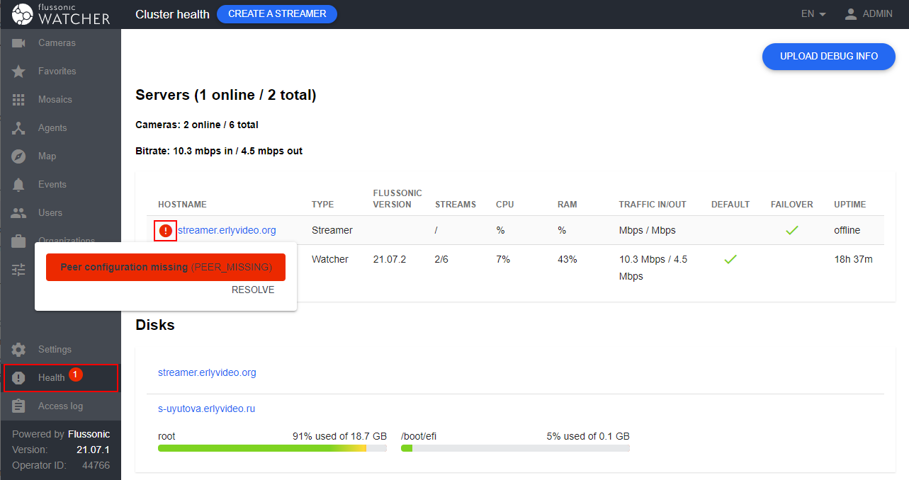Click the Settings gear icon
The image size is (909, 480).
coord(19,350)
